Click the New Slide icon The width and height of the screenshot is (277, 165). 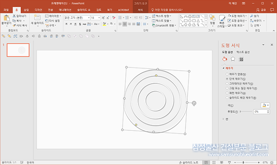click(37, 18)
